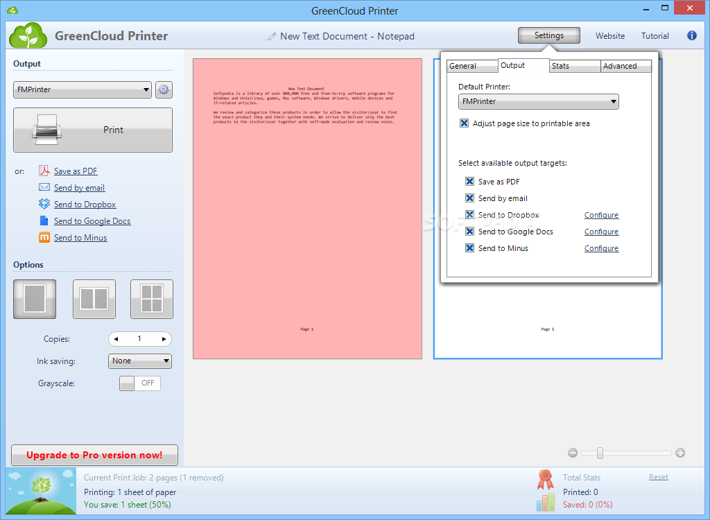Open the Tutorial link
The height and width of the screenshot is (520, 710).
655,36
